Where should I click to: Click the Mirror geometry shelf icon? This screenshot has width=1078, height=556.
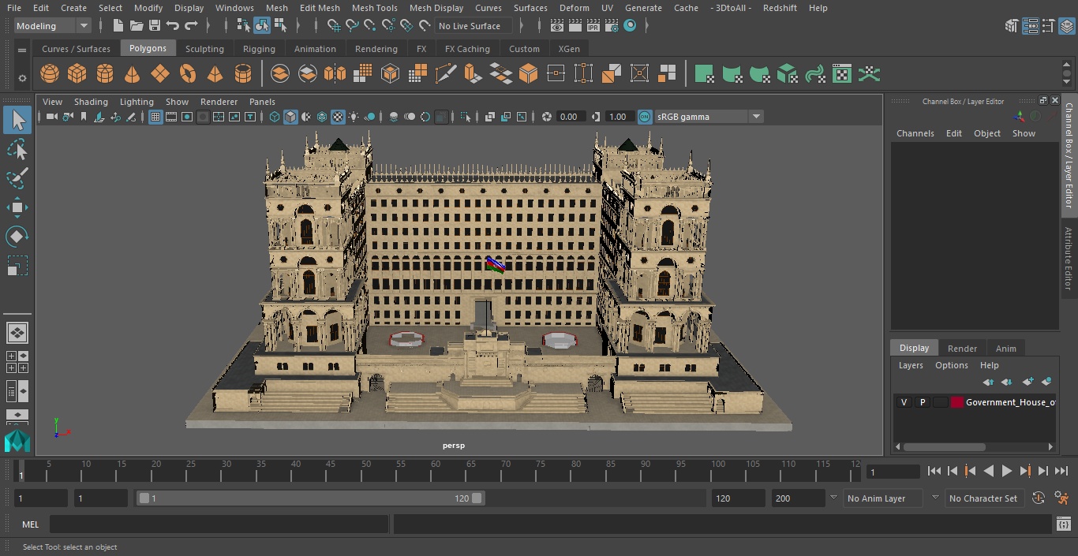tap(335, 74)
